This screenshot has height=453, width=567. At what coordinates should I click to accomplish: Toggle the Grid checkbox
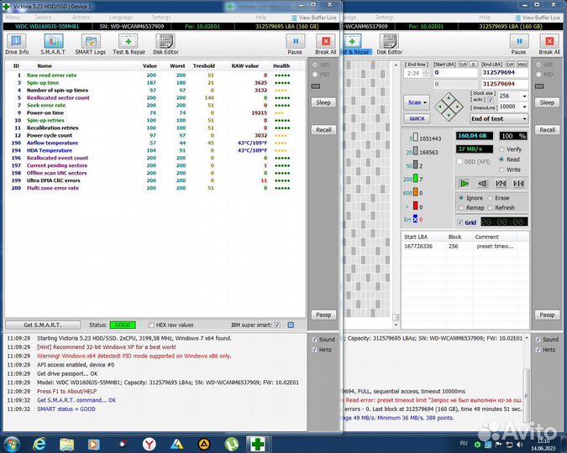click(x=459, y=222)
